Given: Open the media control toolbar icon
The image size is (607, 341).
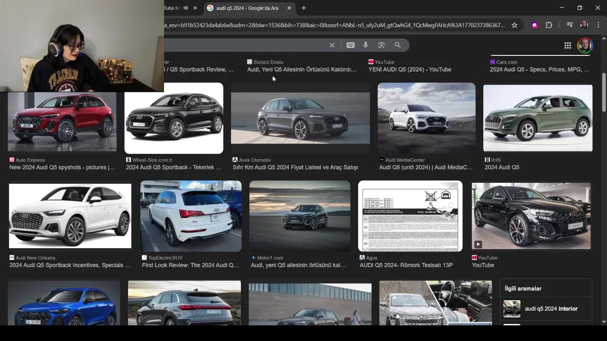Looking at the screenshot, I should click(x=570, y=25).
